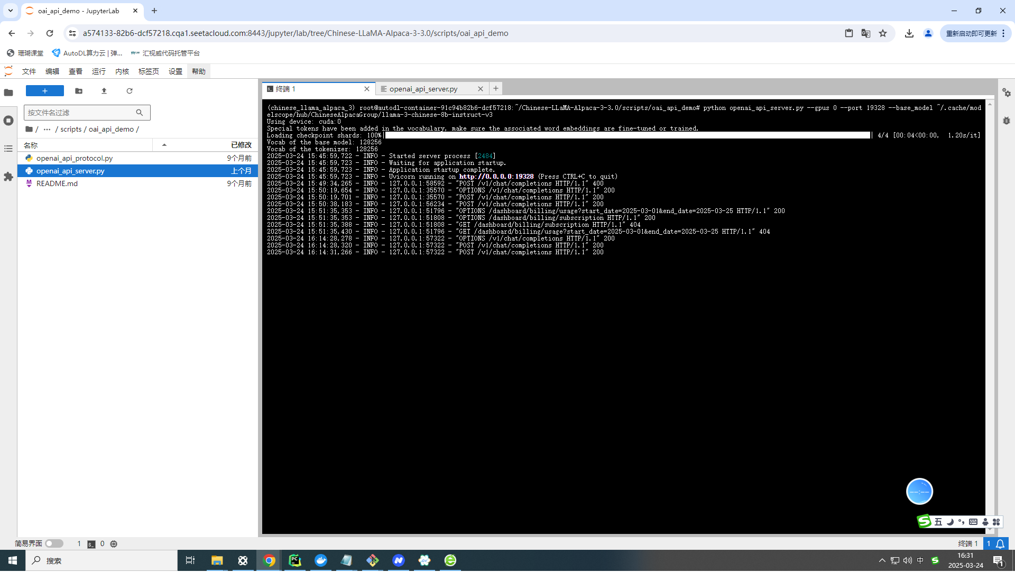This screenshot has width=1015, height=572.
Task: Open the file browser sidebar icon
Action: (x=8, y=93)
